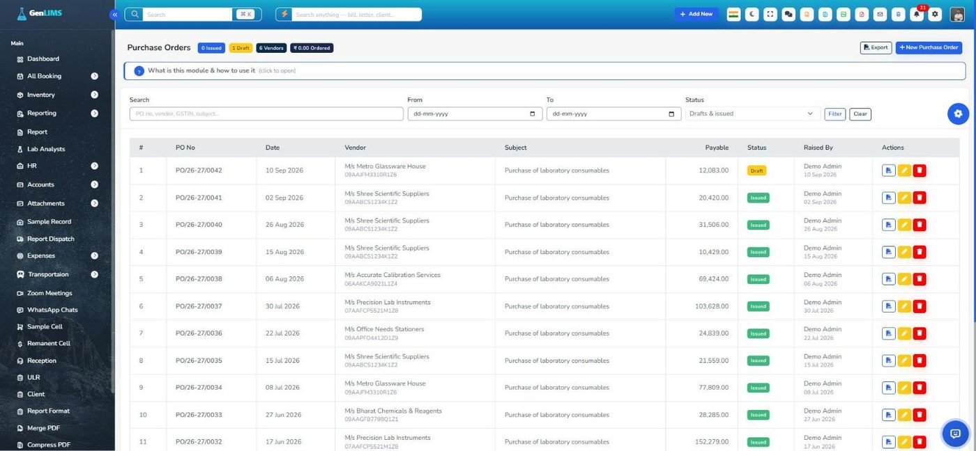
Task: Delete purchase order PO/26-27/0034
Action: 920,388
